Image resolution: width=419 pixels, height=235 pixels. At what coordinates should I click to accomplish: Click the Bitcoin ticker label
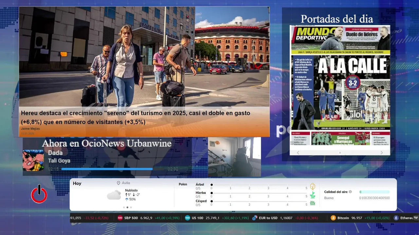(343, 218)
